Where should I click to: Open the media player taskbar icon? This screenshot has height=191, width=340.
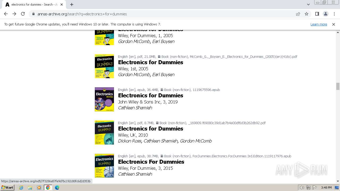(x=39, y=188)
